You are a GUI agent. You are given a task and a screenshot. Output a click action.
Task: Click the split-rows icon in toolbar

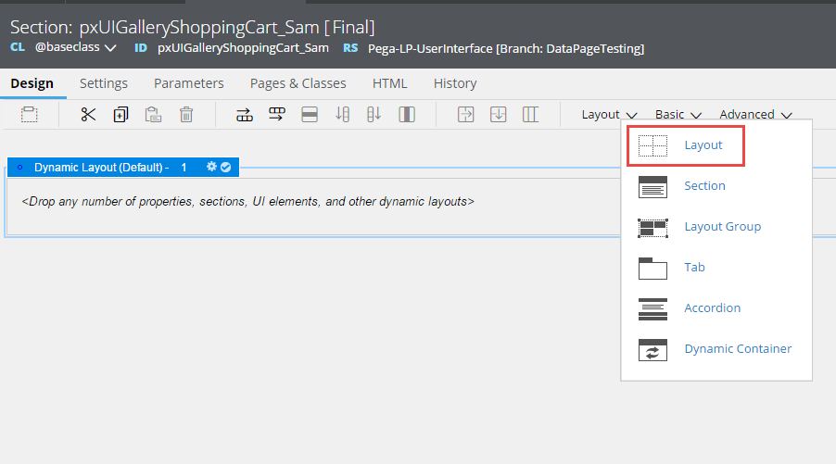pos(310,115)
